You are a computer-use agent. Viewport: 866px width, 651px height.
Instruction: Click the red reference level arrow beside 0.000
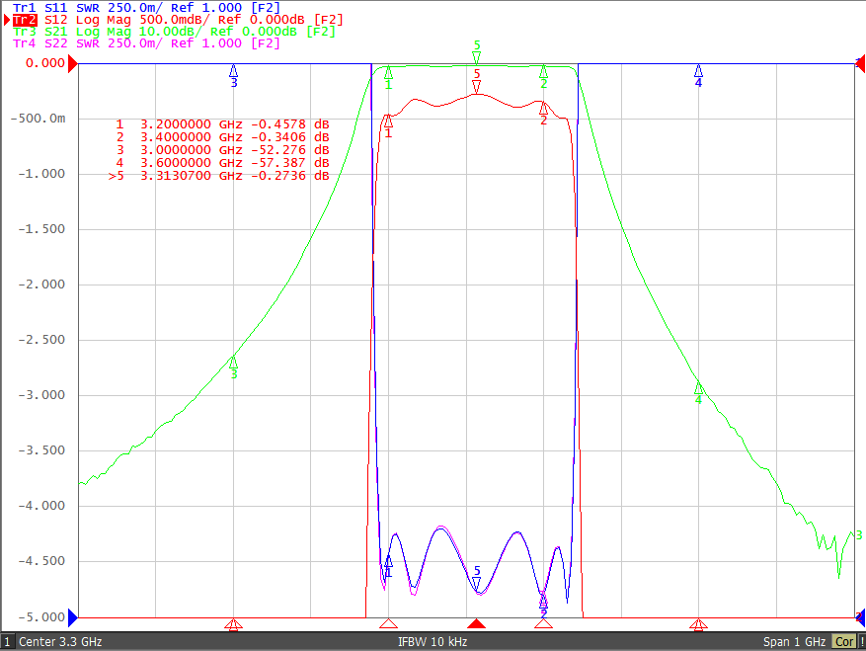pos(73,64)
